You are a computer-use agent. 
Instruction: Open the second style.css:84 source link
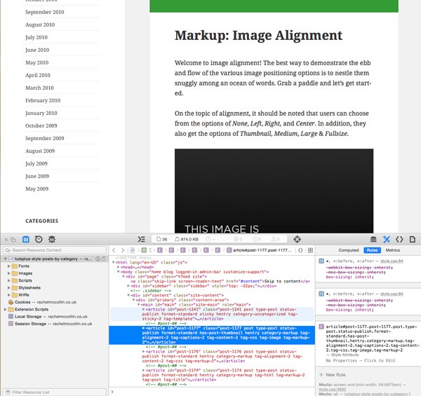coord(392,294)
